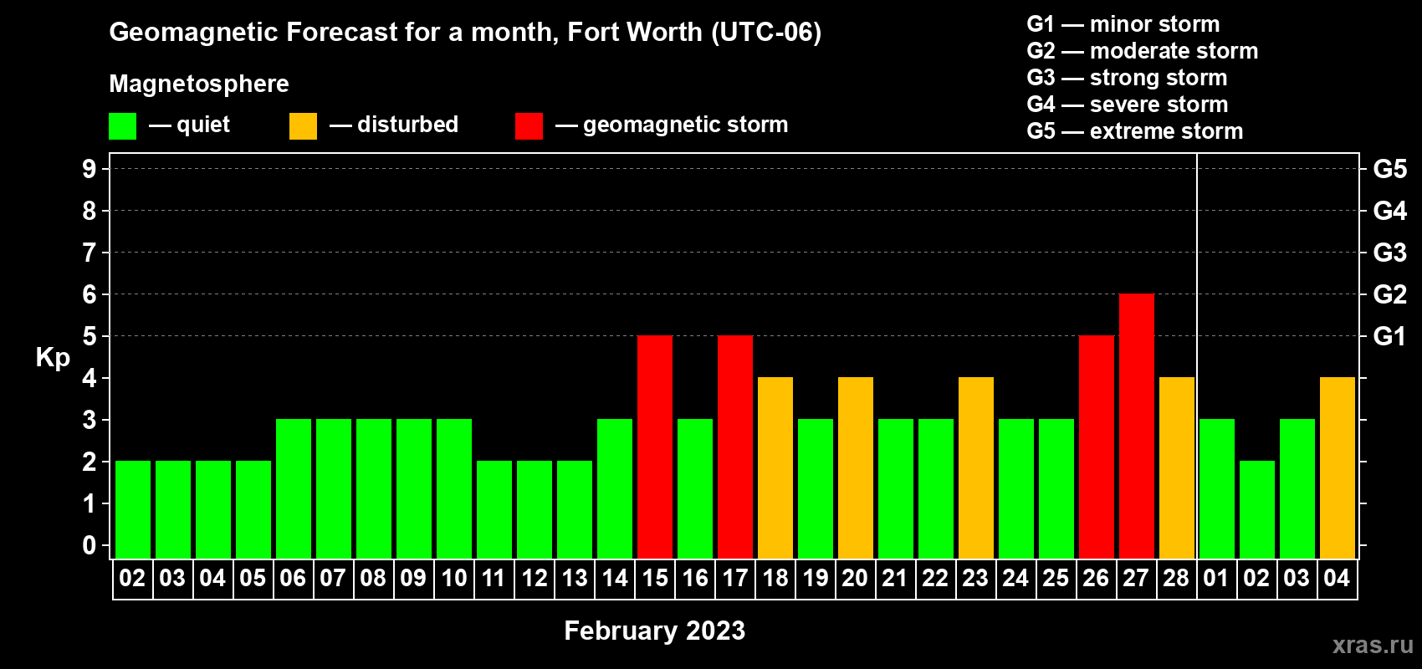Click the February 2023 month label
Viewport: 1422px width, 669px height.
(654, 631)
